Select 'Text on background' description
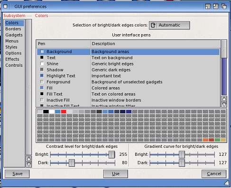 [x=112, y=58]
